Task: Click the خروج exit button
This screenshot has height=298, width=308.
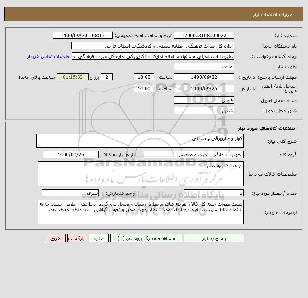Action: click(56, 238)
